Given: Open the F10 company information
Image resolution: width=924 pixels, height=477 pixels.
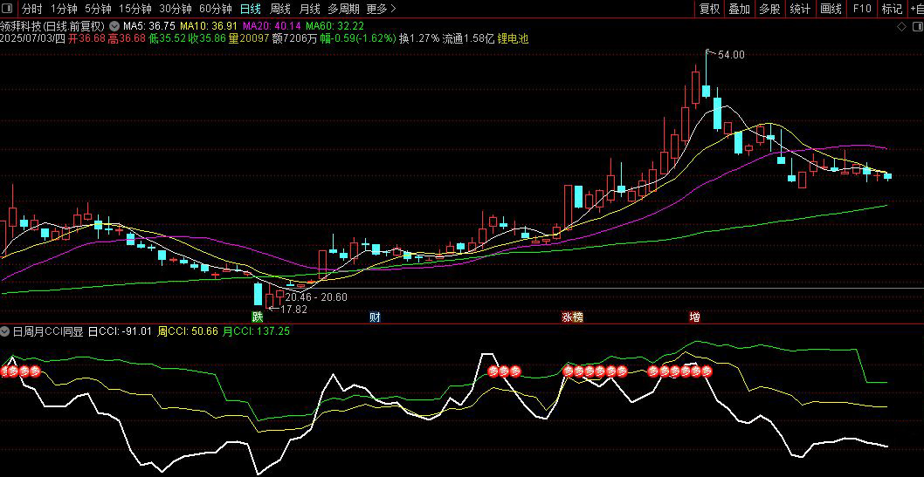Looking at the screenshot, I should coord(861,9).
